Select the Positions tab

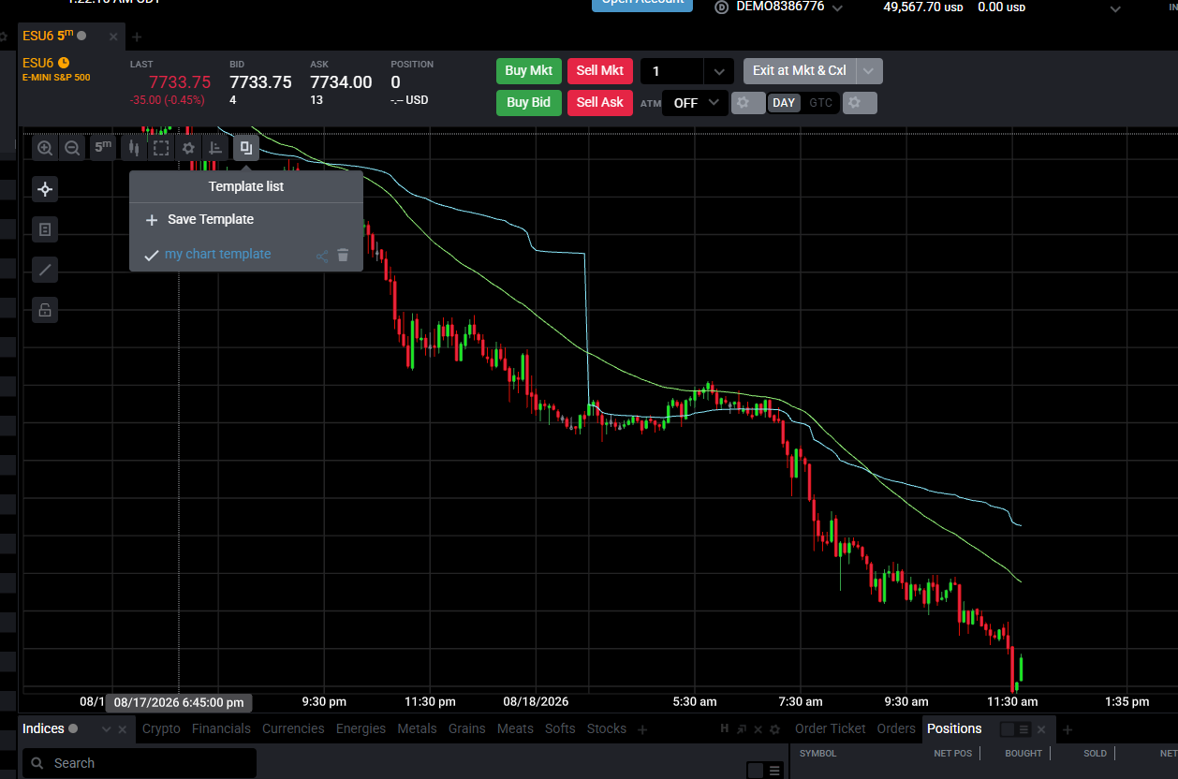[954, 728]
